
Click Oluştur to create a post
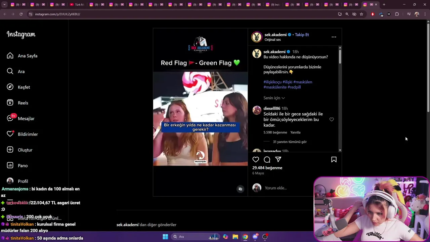[x=19, y=150]
